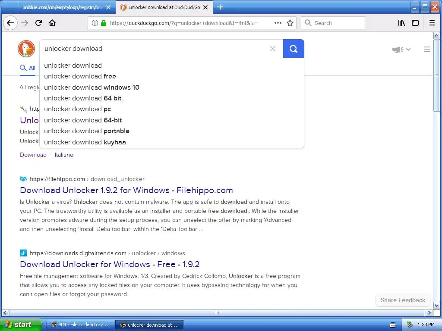
Task: Choose suggestion 'unlocker download portable'
Action: point(172,131)
